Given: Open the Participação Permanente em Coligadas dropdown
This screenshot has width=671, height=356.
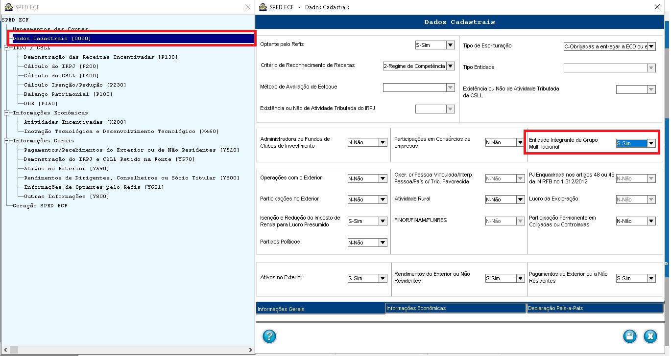Looking at the screenshot, I should (x=651, y=221).
